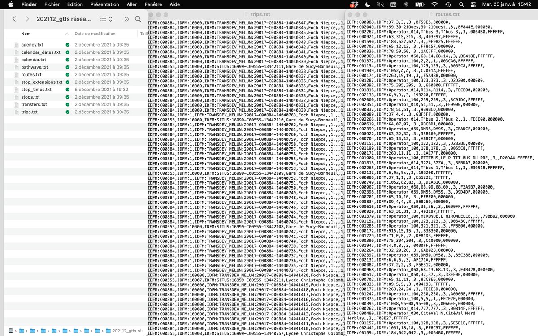Viewport: 538px width, 336px height.
Task: Click the agency.txt green sync badge
Action: point(67,45)
